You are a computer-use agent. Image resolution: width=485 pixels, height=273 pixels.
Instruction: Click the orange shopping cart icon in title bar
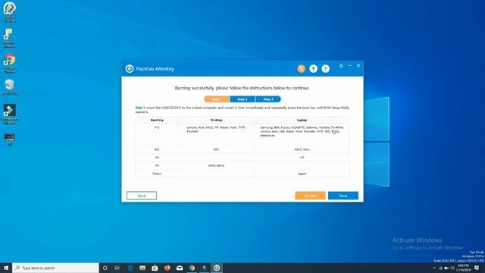point(301,69)
